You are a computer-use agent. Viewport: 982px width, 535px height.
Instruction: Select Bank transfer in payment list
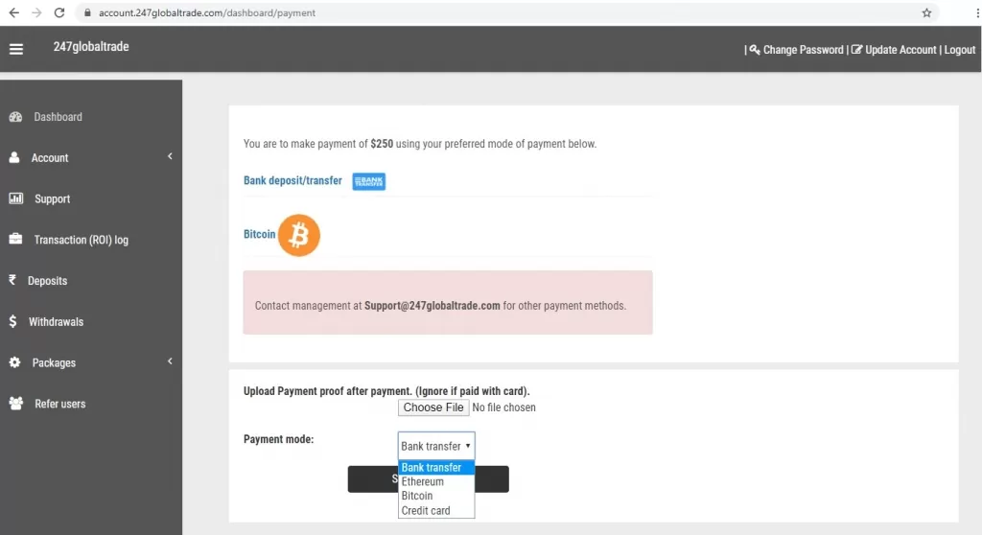436,467
